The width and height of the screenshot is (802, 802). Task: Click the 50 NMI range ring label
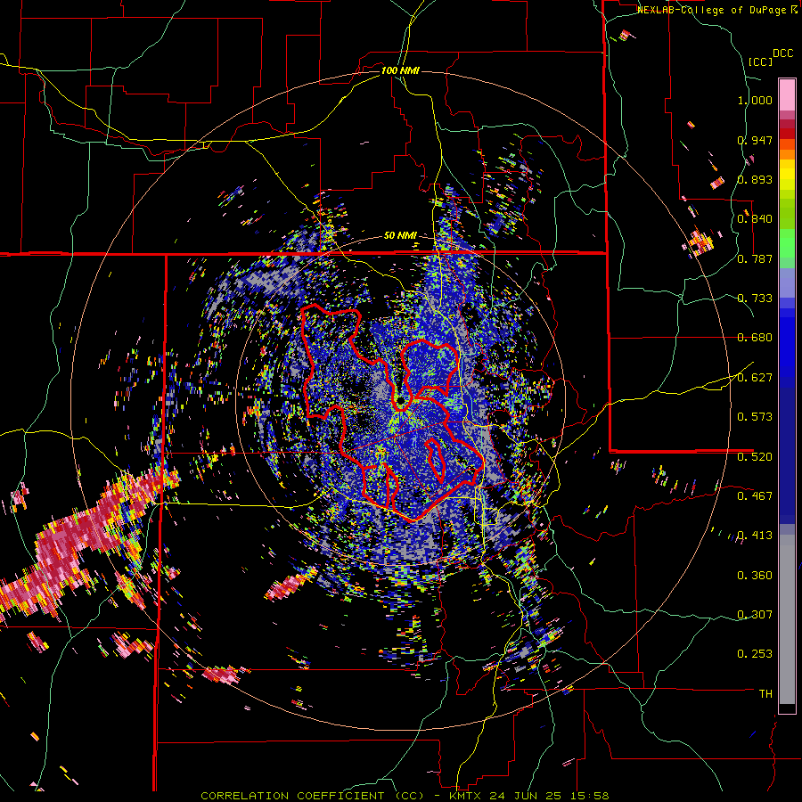click(x=400, y=236)
